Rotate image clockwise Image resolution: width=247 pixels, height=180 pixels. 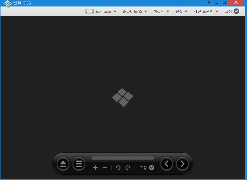128,167
